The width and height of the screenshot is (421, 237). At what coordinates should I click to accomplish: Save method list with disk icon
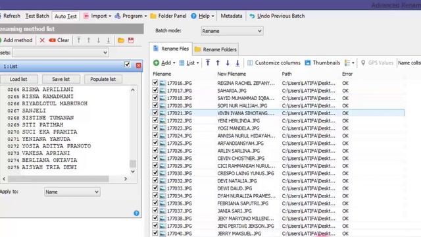131,40
